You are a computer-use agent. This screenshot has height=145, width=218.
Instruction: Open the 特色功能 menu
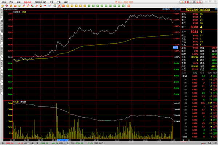point(28,3)
